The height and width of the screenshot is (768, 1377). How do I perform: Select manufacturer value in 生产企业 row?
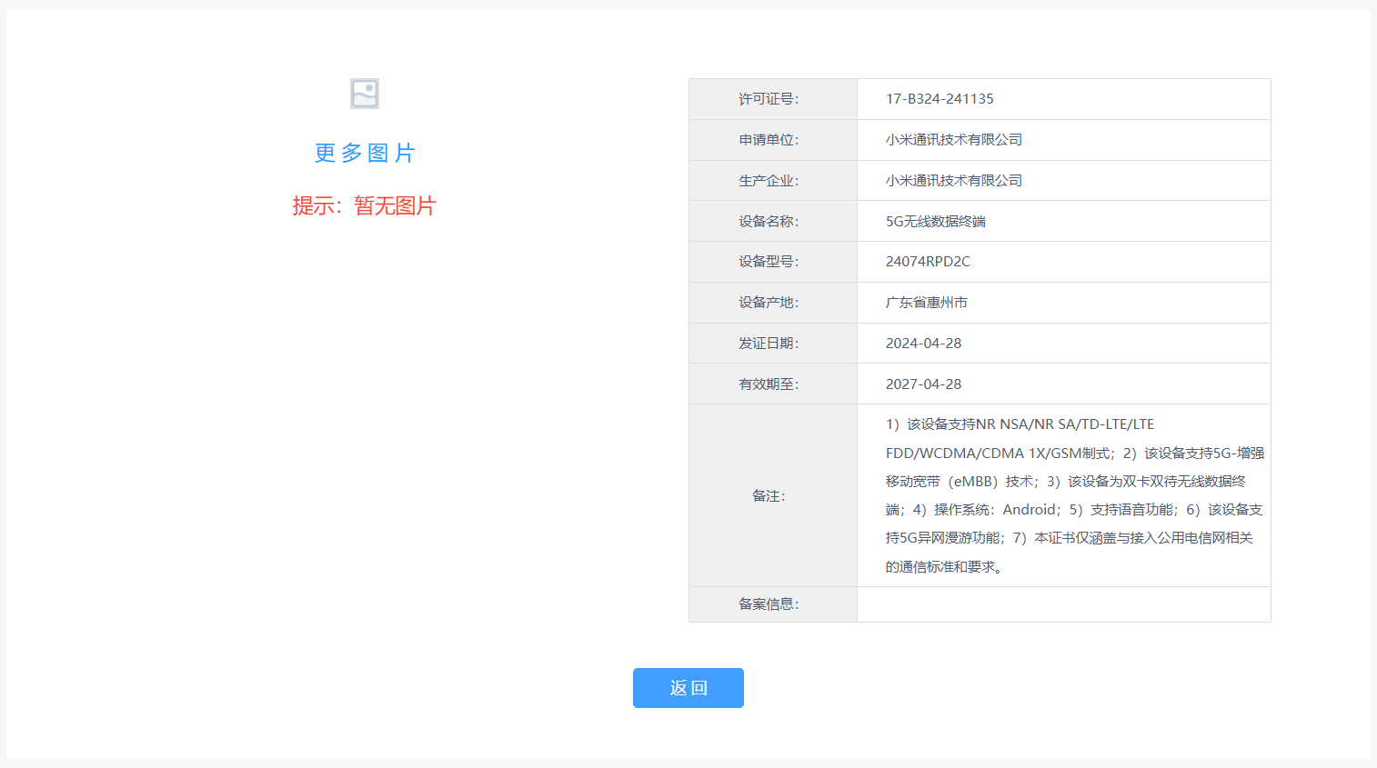(954, 181)
